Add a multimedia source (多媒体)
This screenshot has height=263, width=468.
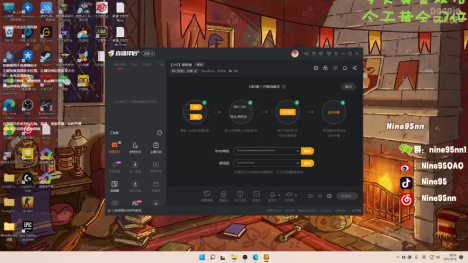[x=256, y=196]
